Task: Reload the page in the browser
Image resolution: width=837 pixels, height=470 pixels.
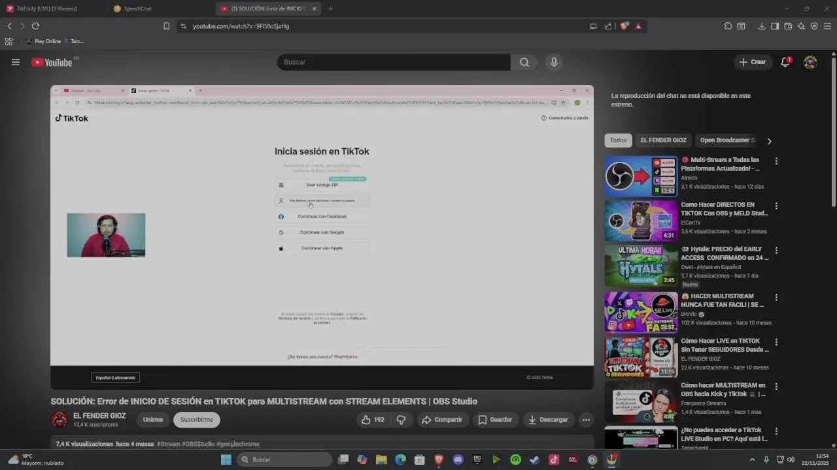Action: tap(35, 26)
